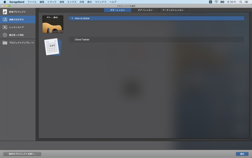Viewport: 252px width, 158px height.
Task: Click the Wi-Fi status icon
Action: click(x=216, y=2)
